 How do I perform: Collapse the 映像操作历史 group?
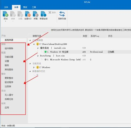(x=30, y=71)
